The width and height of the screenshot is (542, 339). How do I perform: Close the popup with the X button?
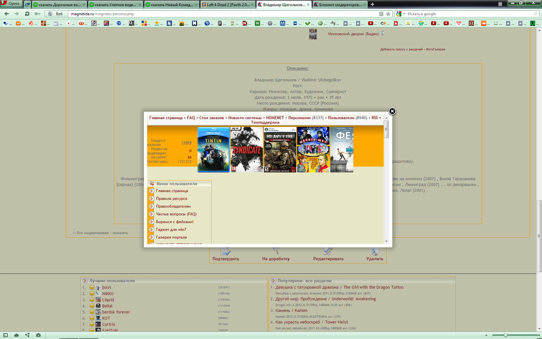[x=392, y=111]
